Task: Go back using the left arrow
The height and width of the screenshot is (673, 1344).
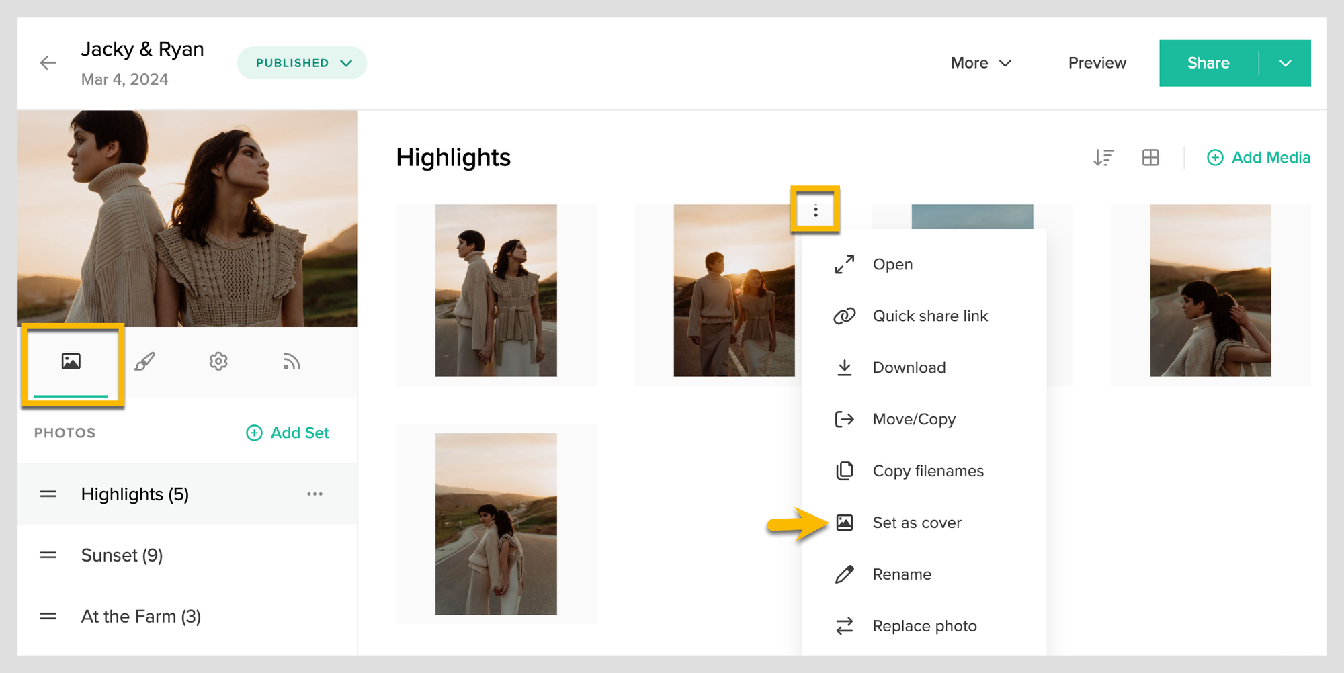Action: click(48, 63)
